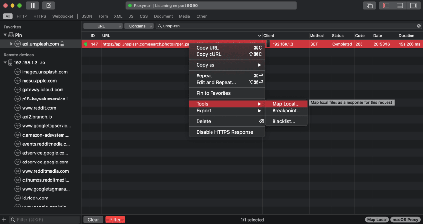The width and height of the screenshot is (423, 224).
Task: Collapse the Pin favorites folder
Action: click(5, 35)
